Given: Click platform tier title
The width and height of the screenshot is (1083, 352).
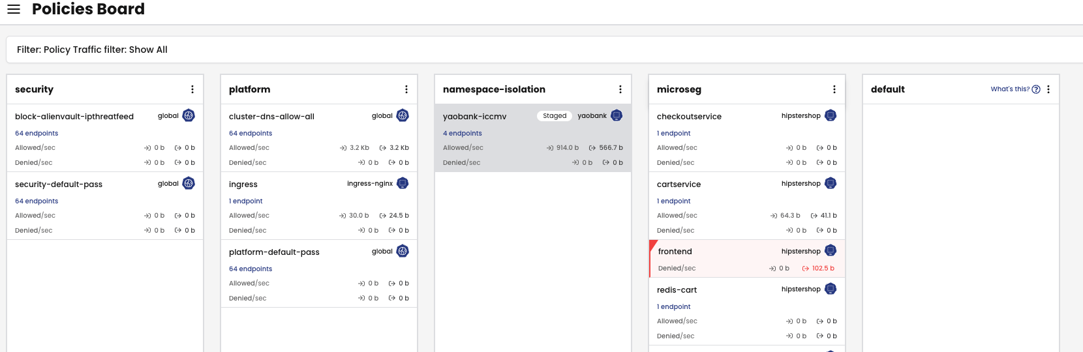Looking at the screenshot, I should (x=249, y=89).
